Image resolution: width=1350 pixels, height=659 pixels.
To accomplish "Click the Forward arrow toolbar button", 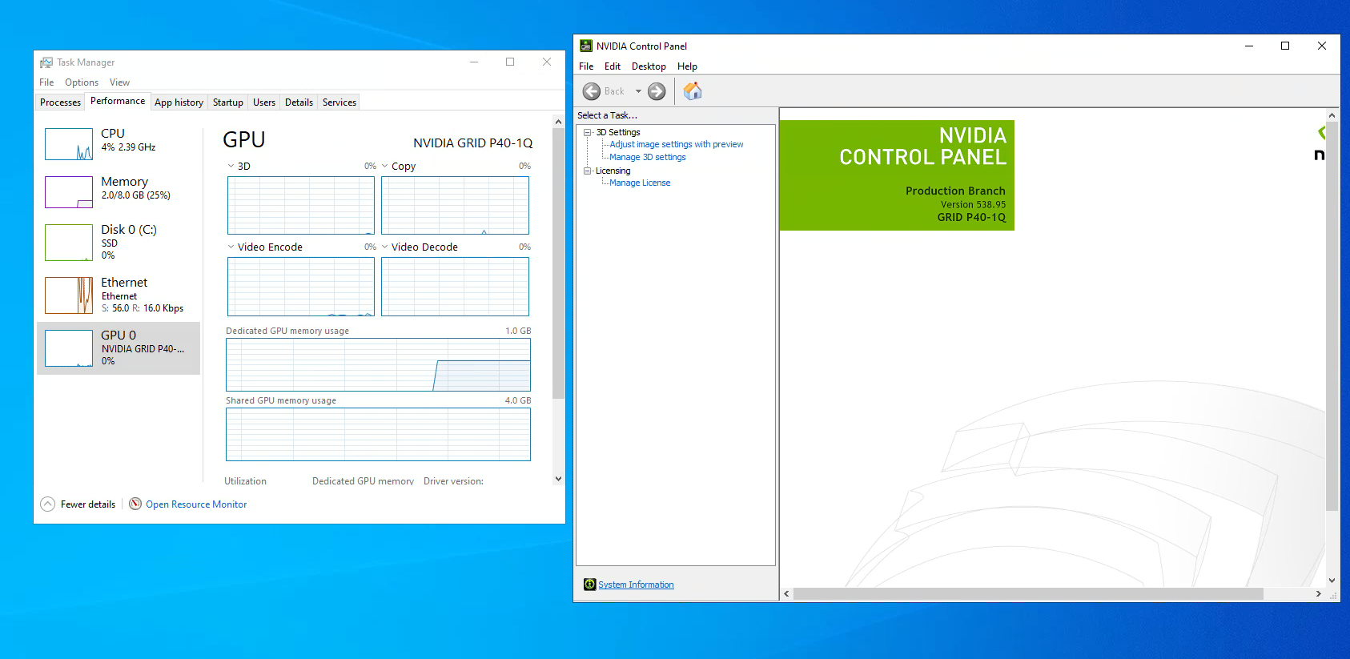I will pos(657,91).
